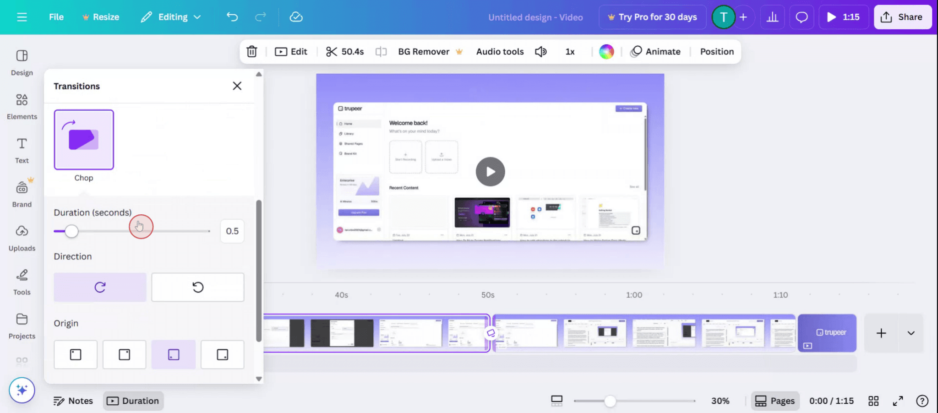Click Try Pro for 30 days
938x413 pixels.
(652, 17)
